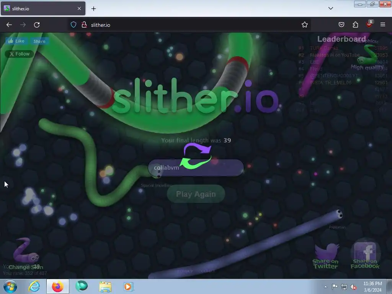This screenshot has width=392, height=294.
Task: Click the Facebook Share button
Action: pos(39,41)
